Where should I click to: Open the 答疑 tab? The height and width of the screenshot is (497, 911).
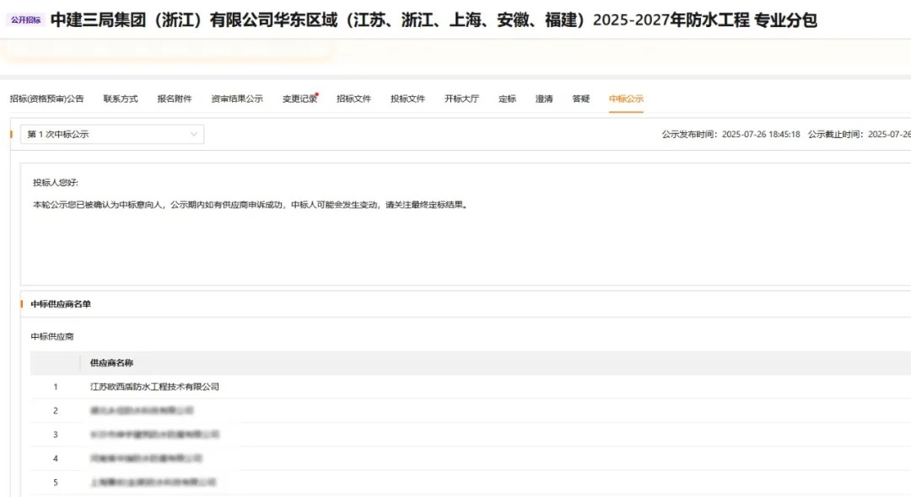pos(580,98)
